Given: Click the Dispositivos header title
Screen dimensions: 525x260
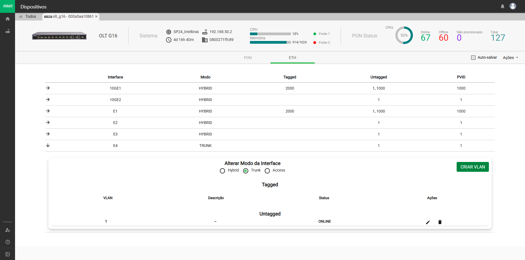Looking at the screenshot, I should 33,7.
